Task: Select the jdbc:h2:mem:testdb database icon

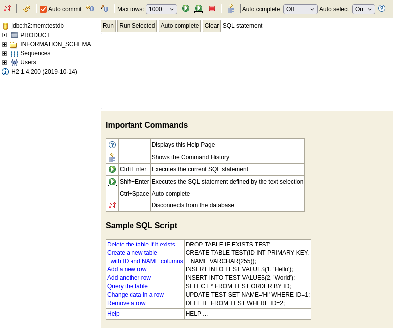Action: pyautogui.click(x=6, y=26)
